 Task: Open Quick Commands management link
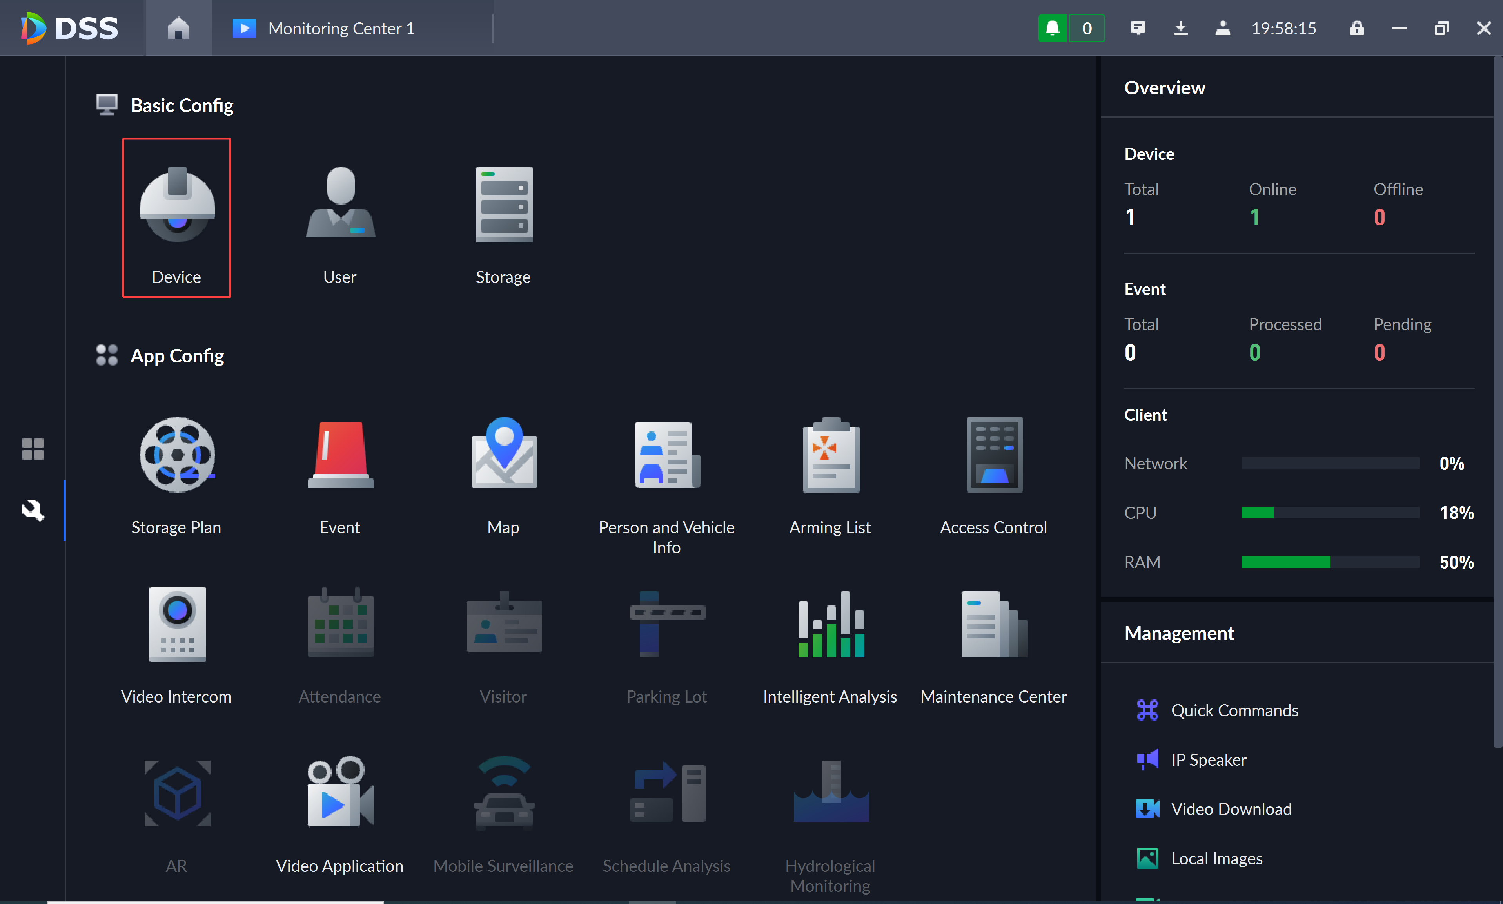click(1218, 710)
